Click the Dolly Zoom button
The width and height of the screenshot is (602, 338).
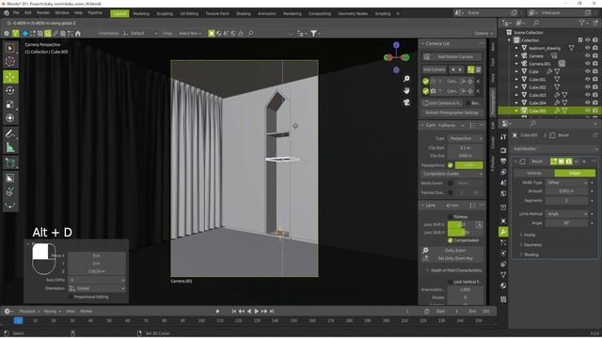[455, 251]
